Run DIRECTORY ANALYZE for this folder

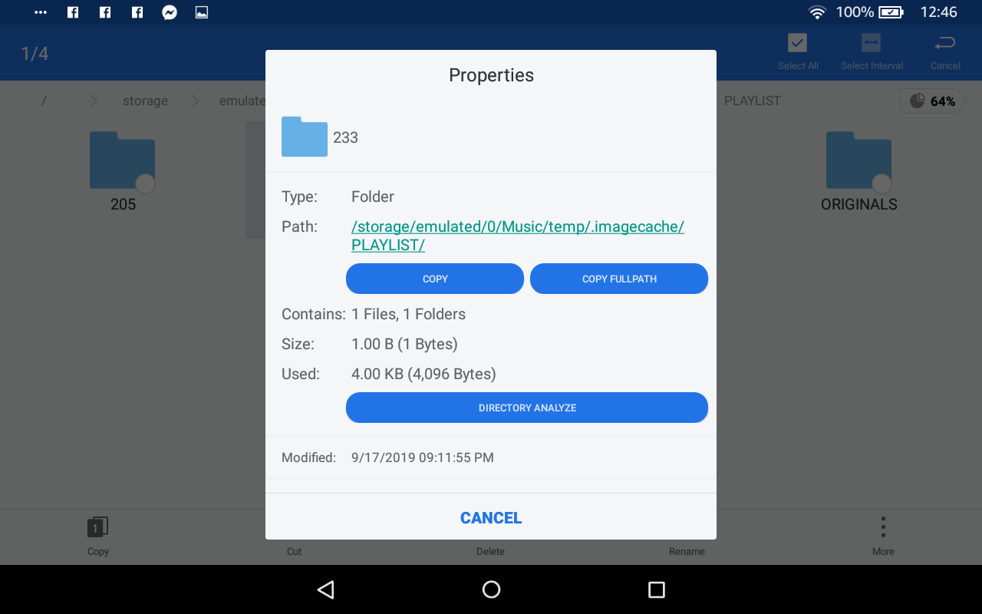click(x=527, y=408)
